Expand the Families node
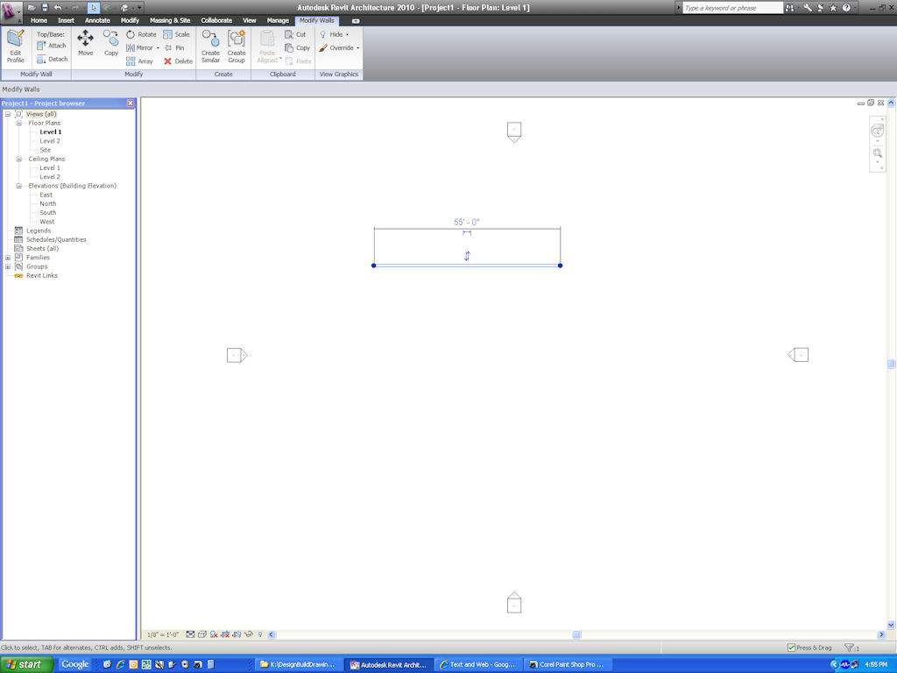 tap(8, 258)
